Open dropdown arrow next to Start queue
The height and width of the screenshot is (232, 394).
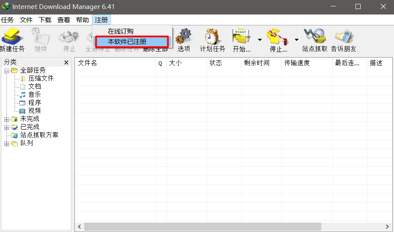[x=260, y=40]
